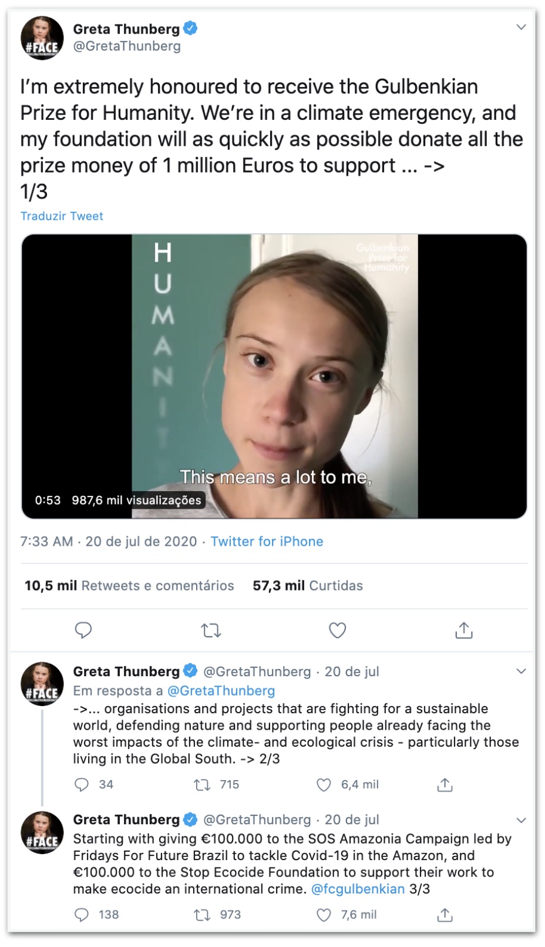Click the Traduzir Tweet link

(x=62, y=216)
